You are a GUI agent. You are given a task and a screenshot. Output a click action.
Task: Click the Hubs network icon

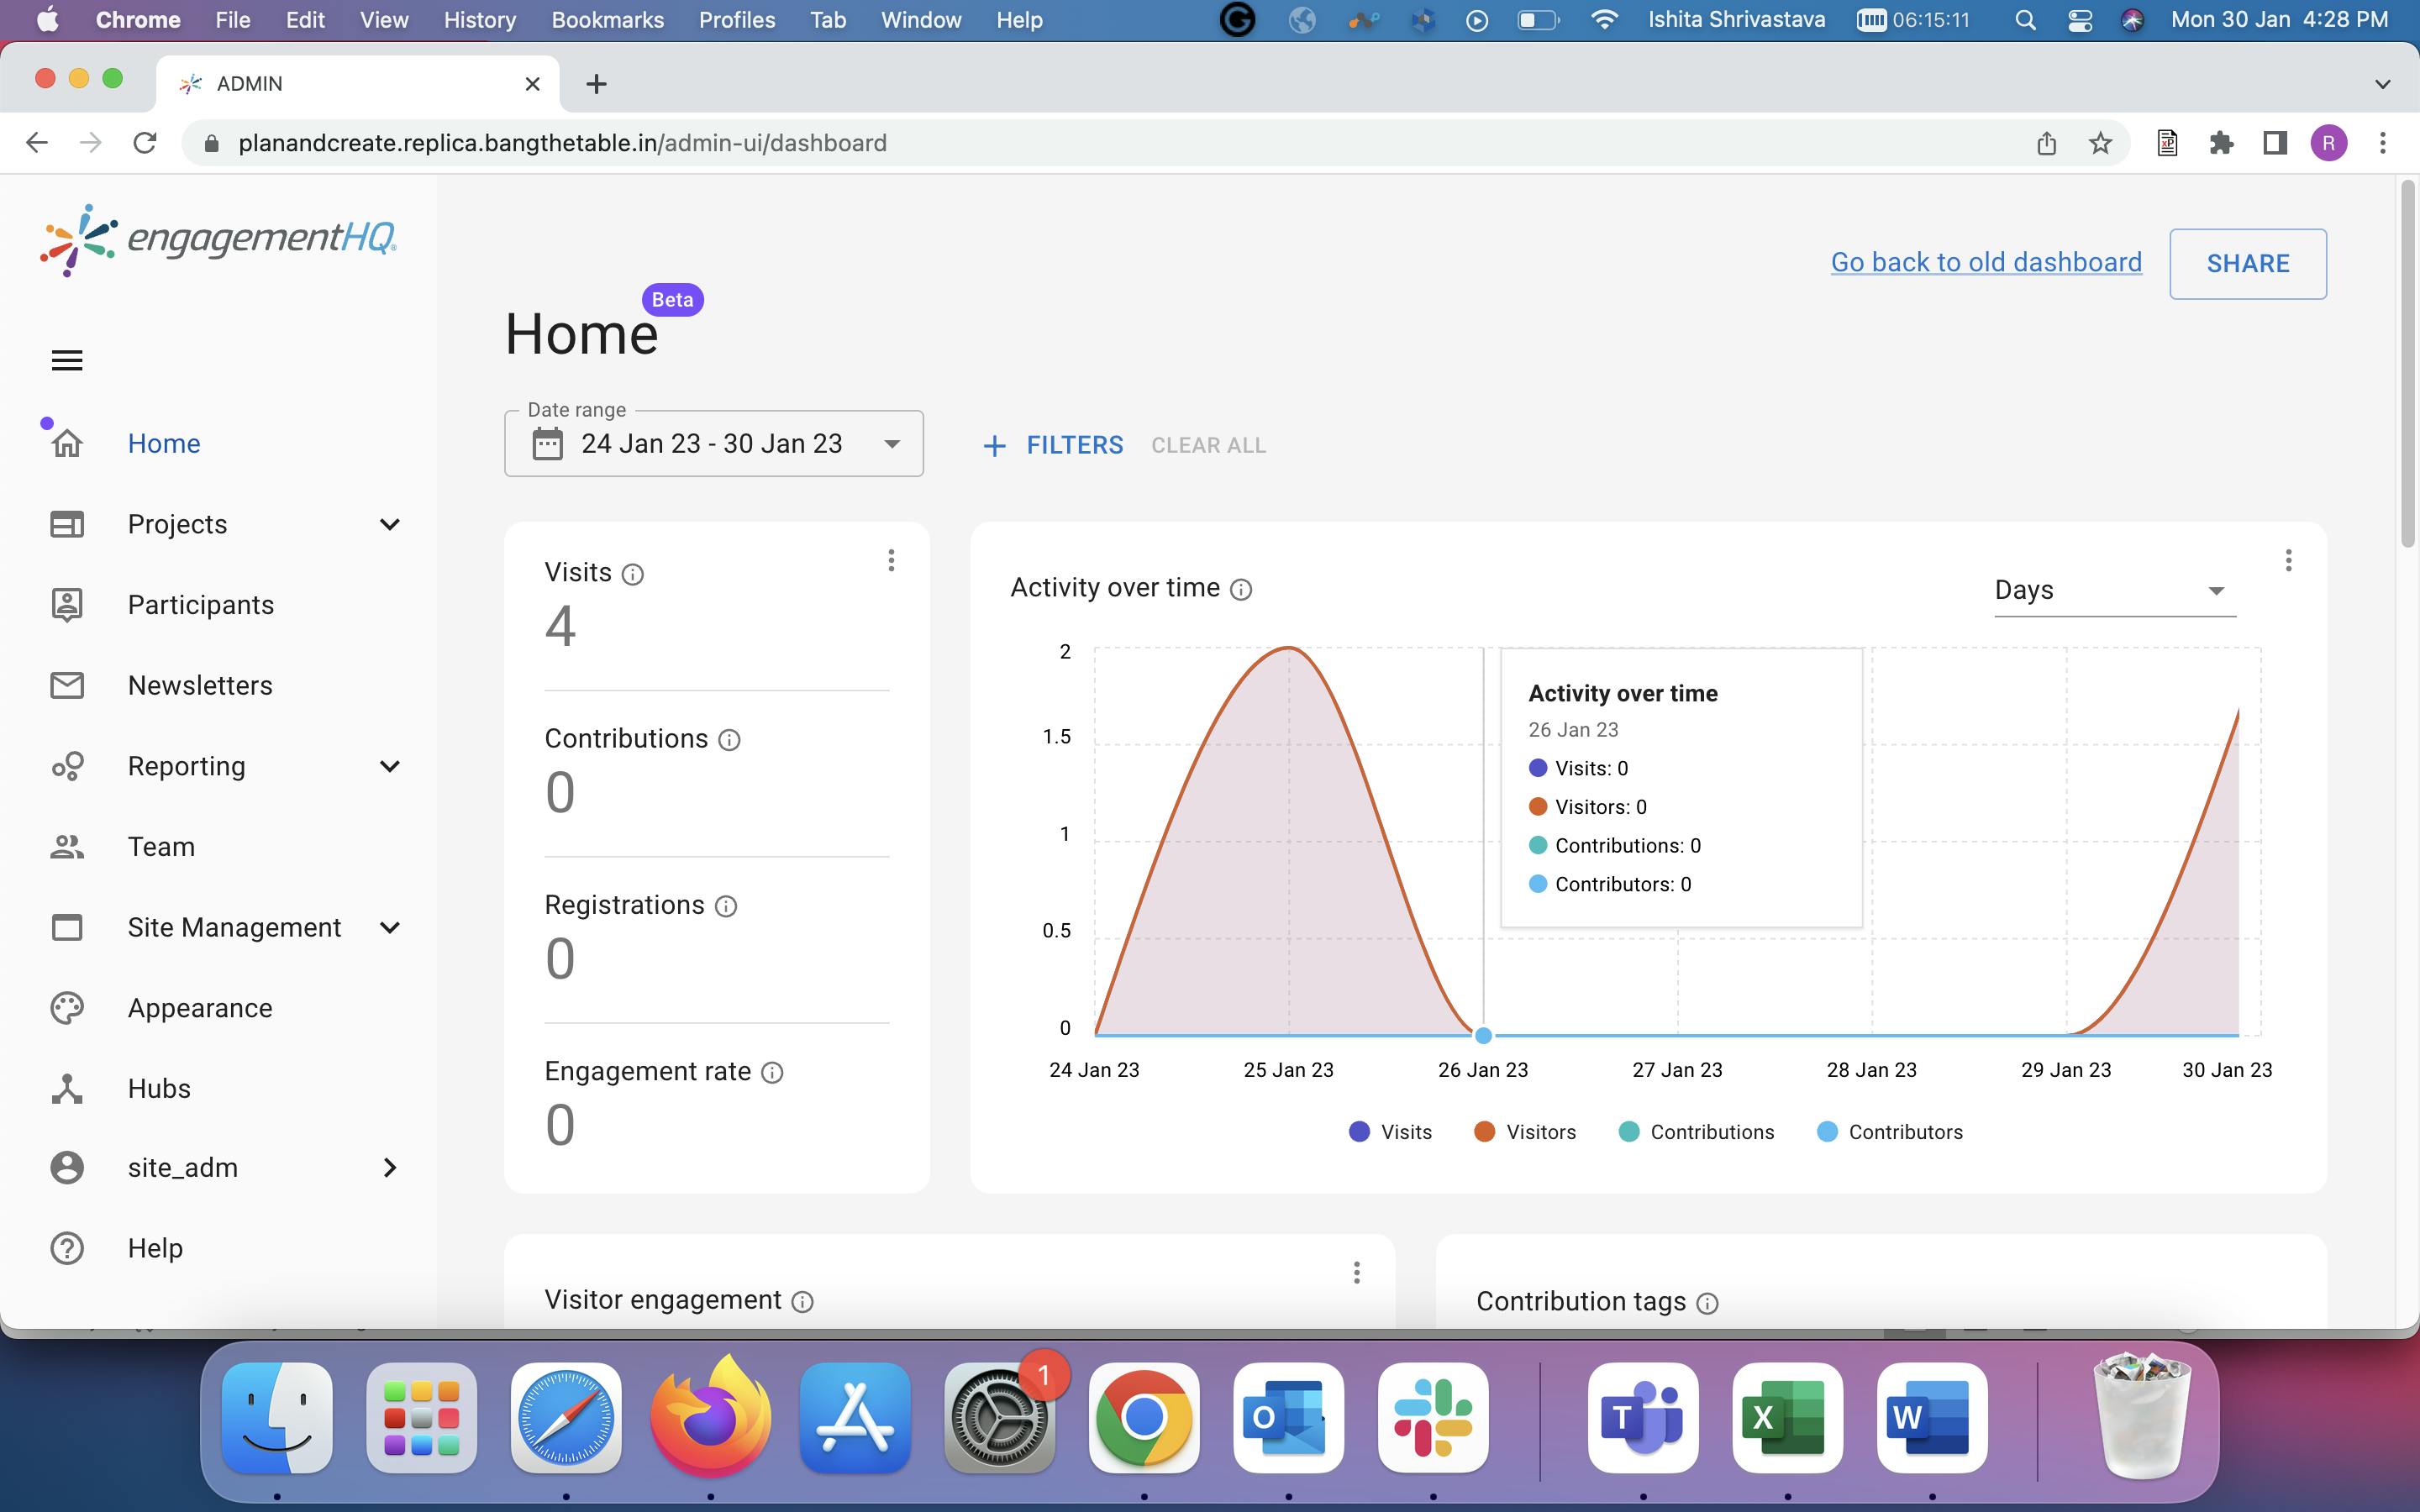pyautogui.click(x=67, y=1088)
